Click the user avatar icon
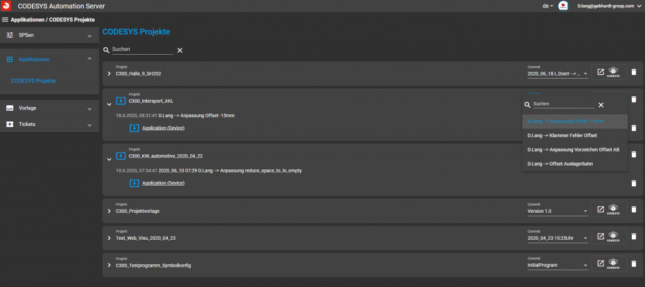Image resolution: width=645 pixels, height=287 pixels. point(564,6)
